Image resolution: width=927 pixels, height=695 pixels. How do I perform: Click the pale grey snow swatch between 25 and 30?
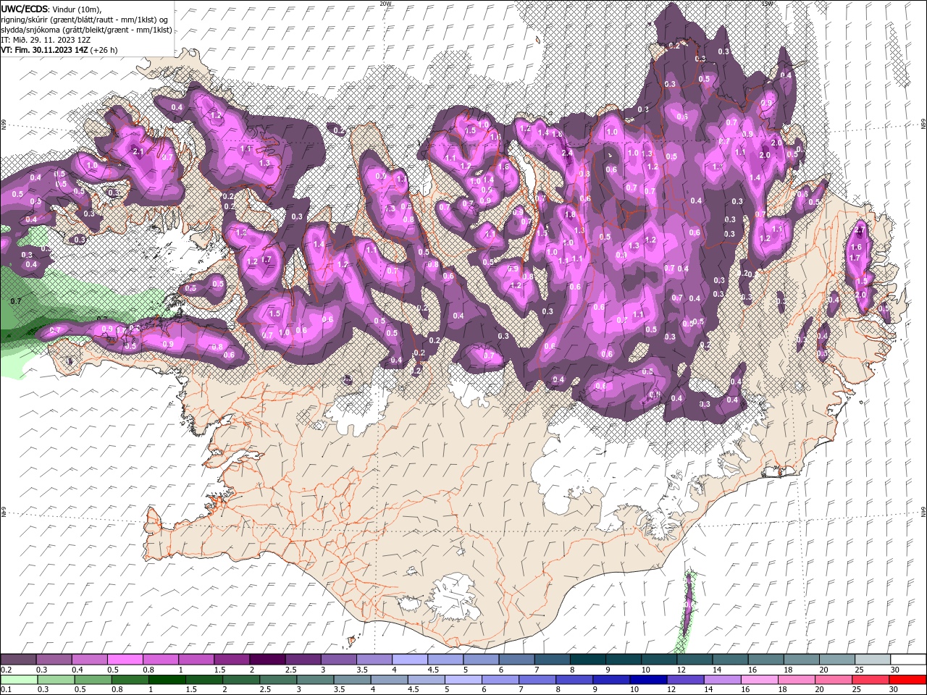(x=873, y=660)
